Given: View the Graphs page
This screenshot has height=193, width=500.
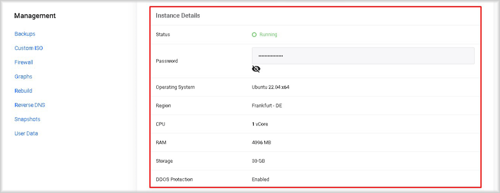Looking at the screenshot, I should (x=23, y=77).
